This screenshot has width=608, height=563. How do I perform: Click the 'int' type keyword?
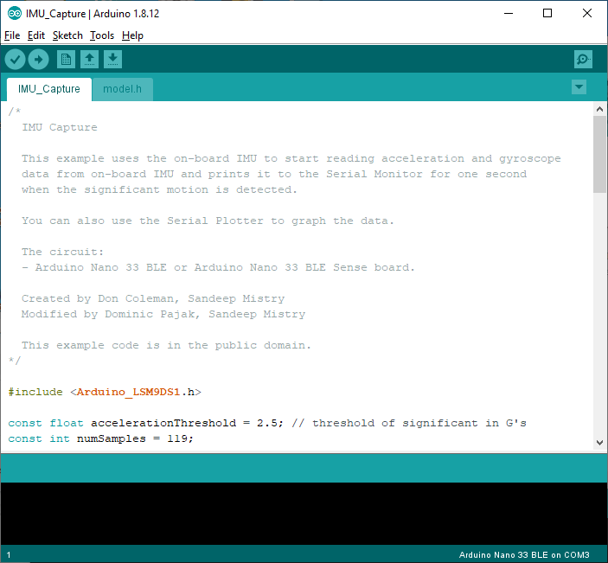(x=60, y=438)
